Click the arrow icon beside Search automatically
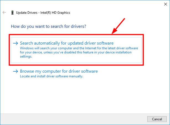 click(16, 43)
